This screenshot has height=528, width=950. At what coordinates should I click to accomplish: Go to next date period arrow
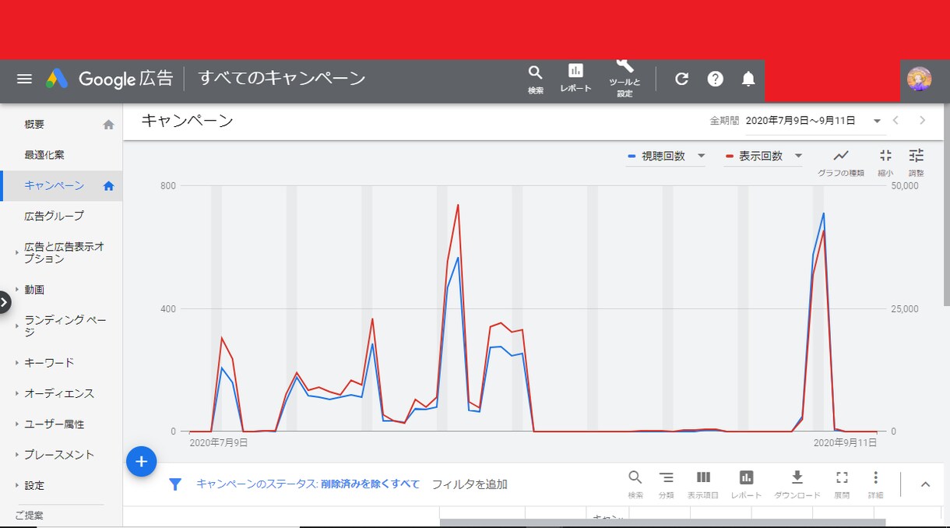click(x=923, y=121)
